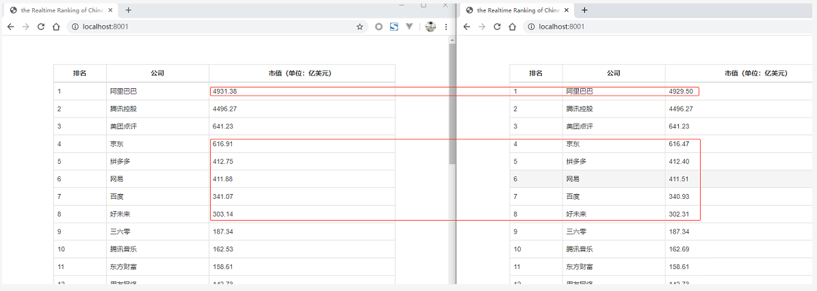
Task: Open Chrome three-dot menu in left window
Action: (446, 27)
